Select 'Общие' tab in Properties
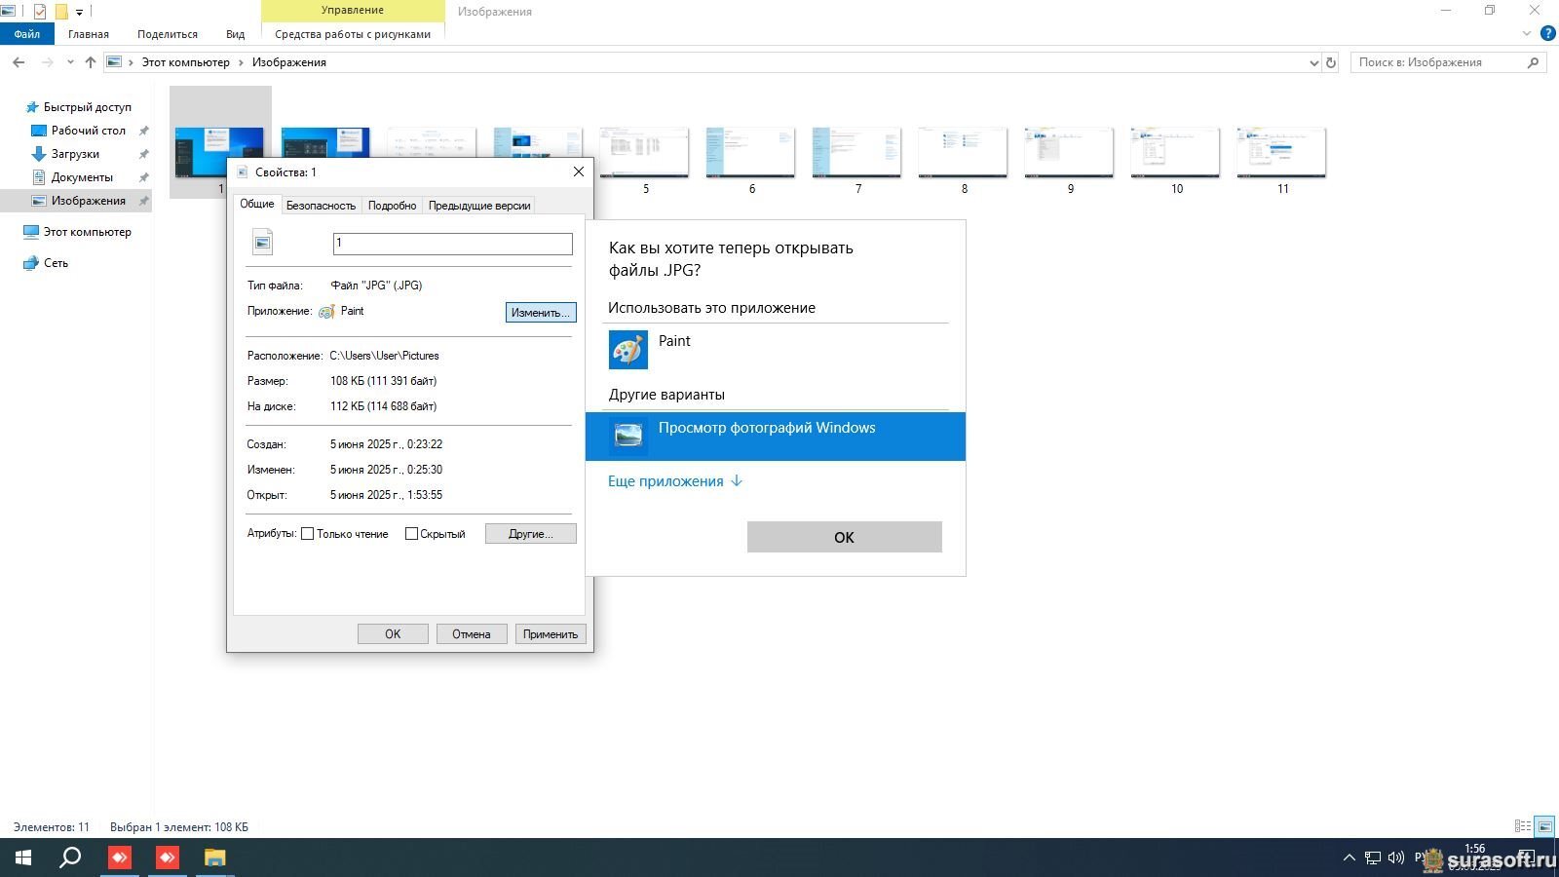The image size is (1559, 877). point(257,204)
